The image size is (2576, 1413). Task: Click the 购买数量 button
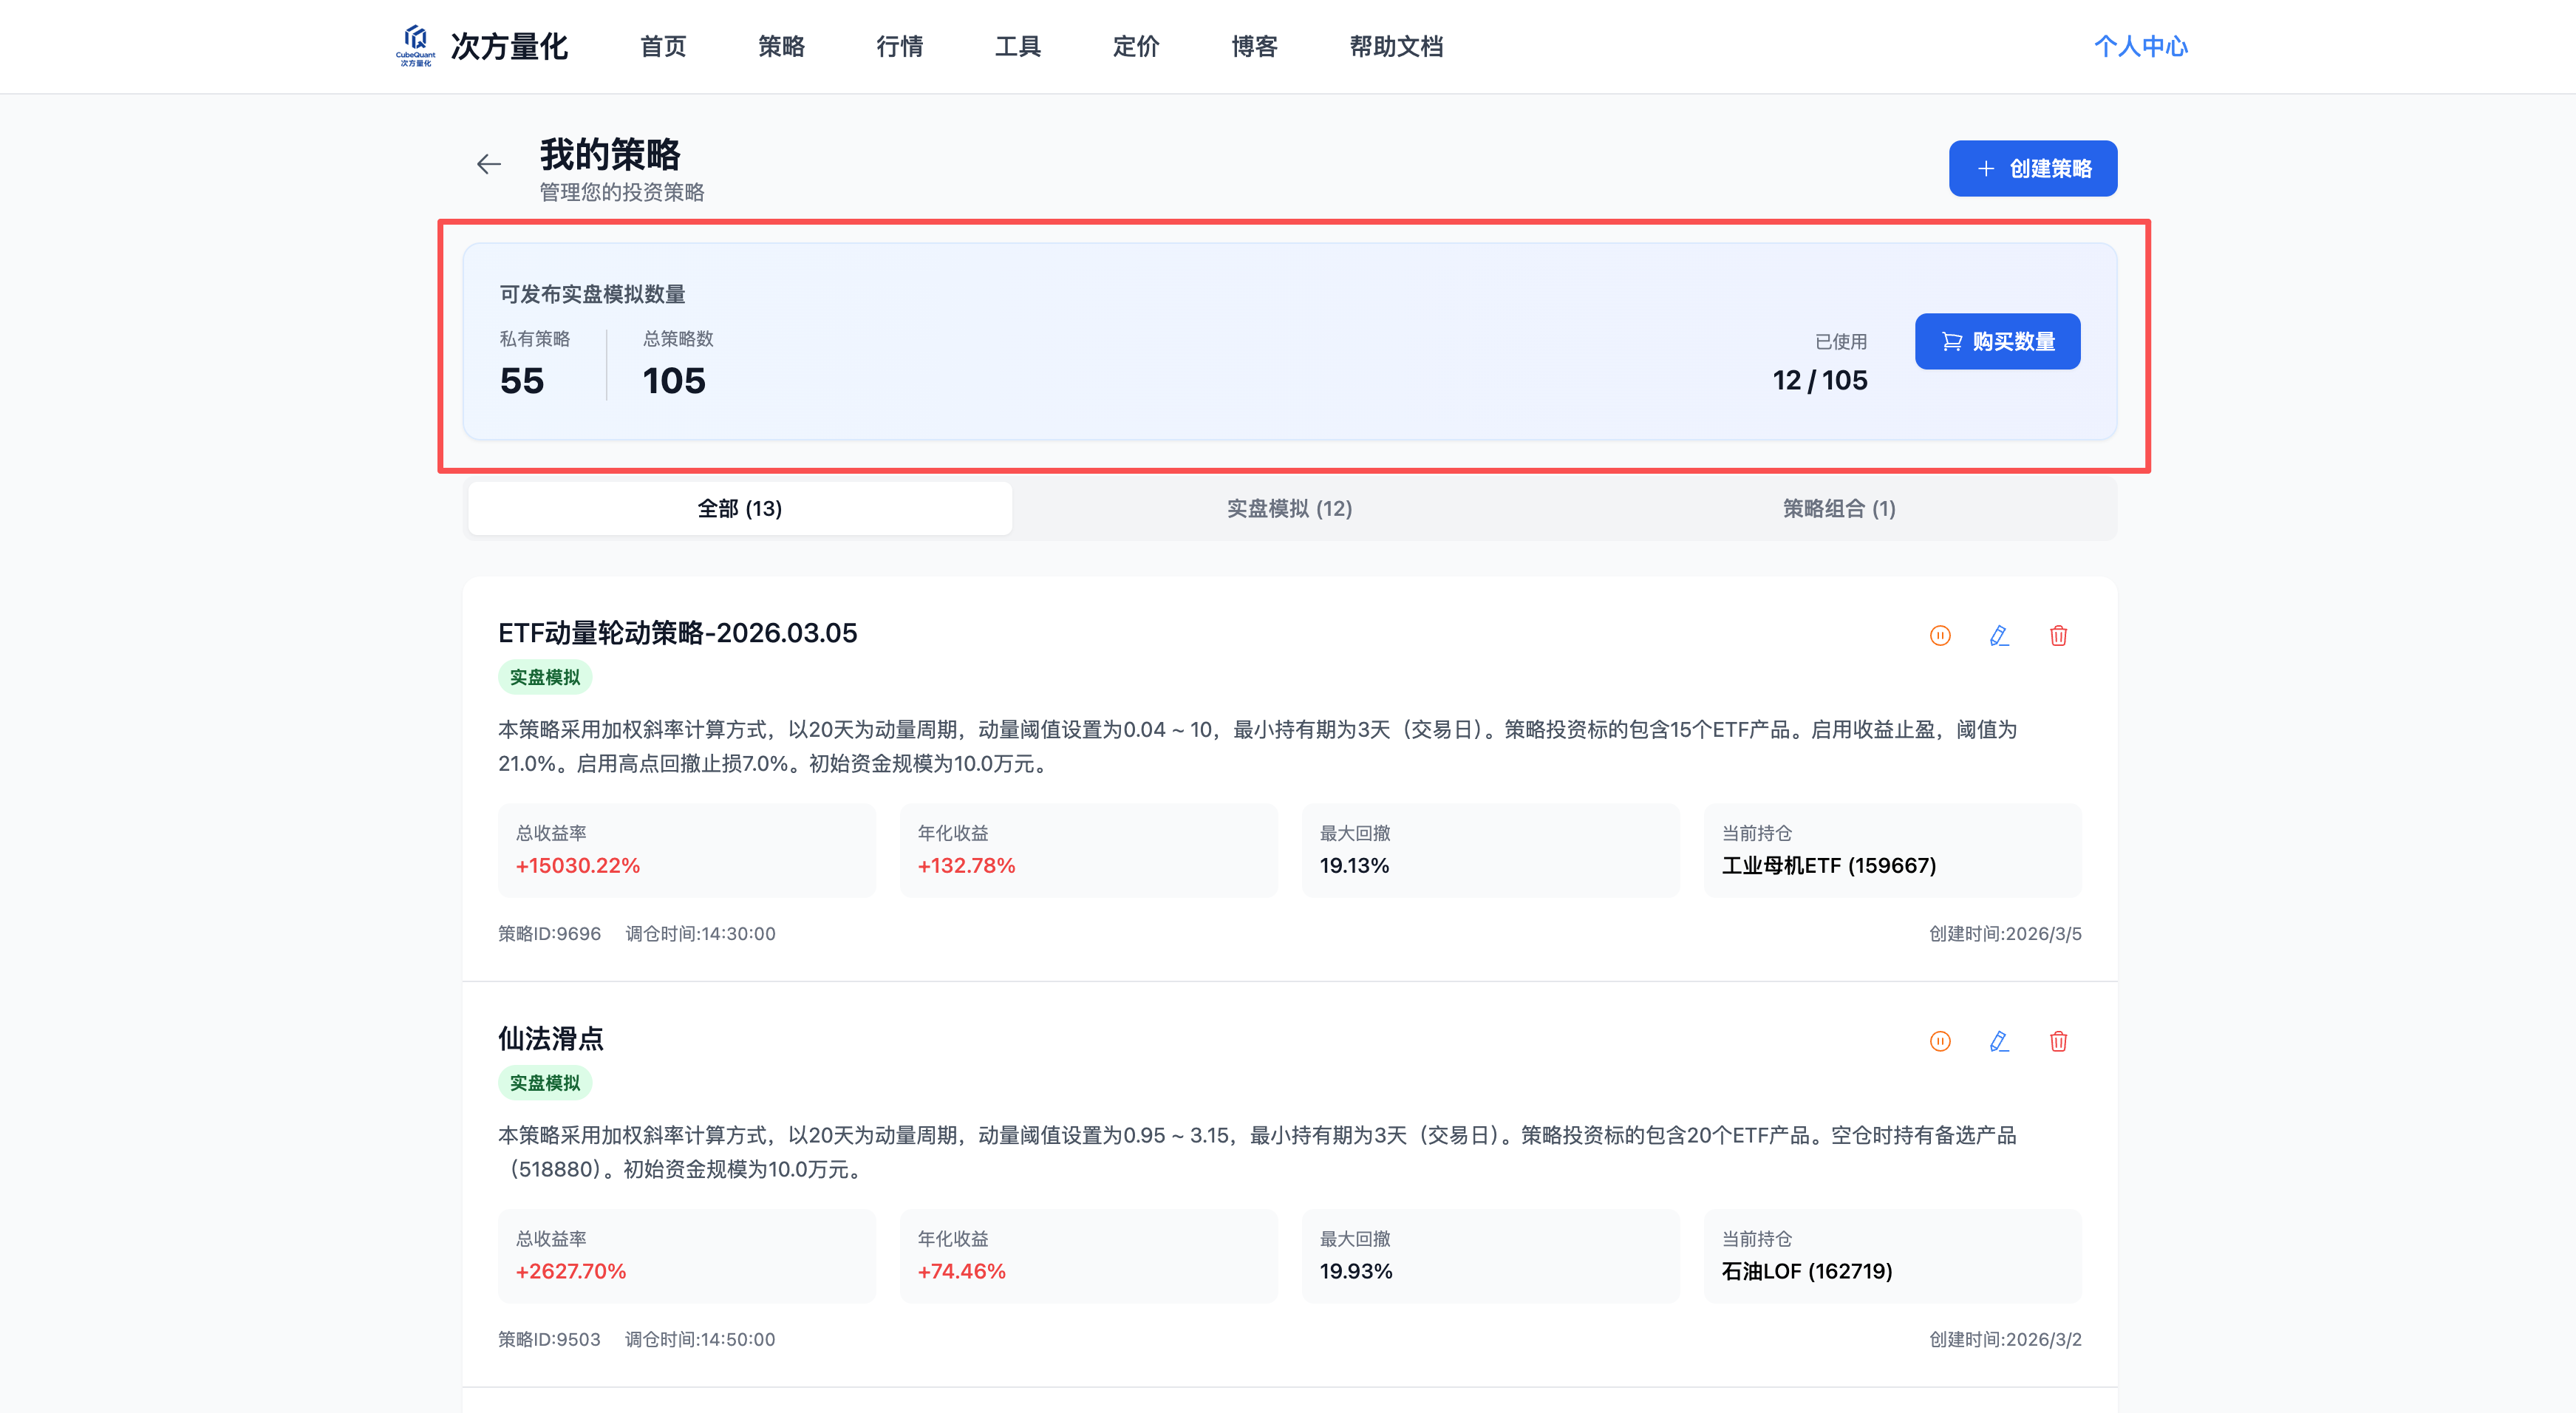pos(1997,341)
